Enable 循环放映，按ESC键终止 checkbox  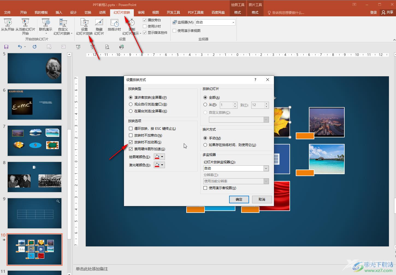coord(131,128)
